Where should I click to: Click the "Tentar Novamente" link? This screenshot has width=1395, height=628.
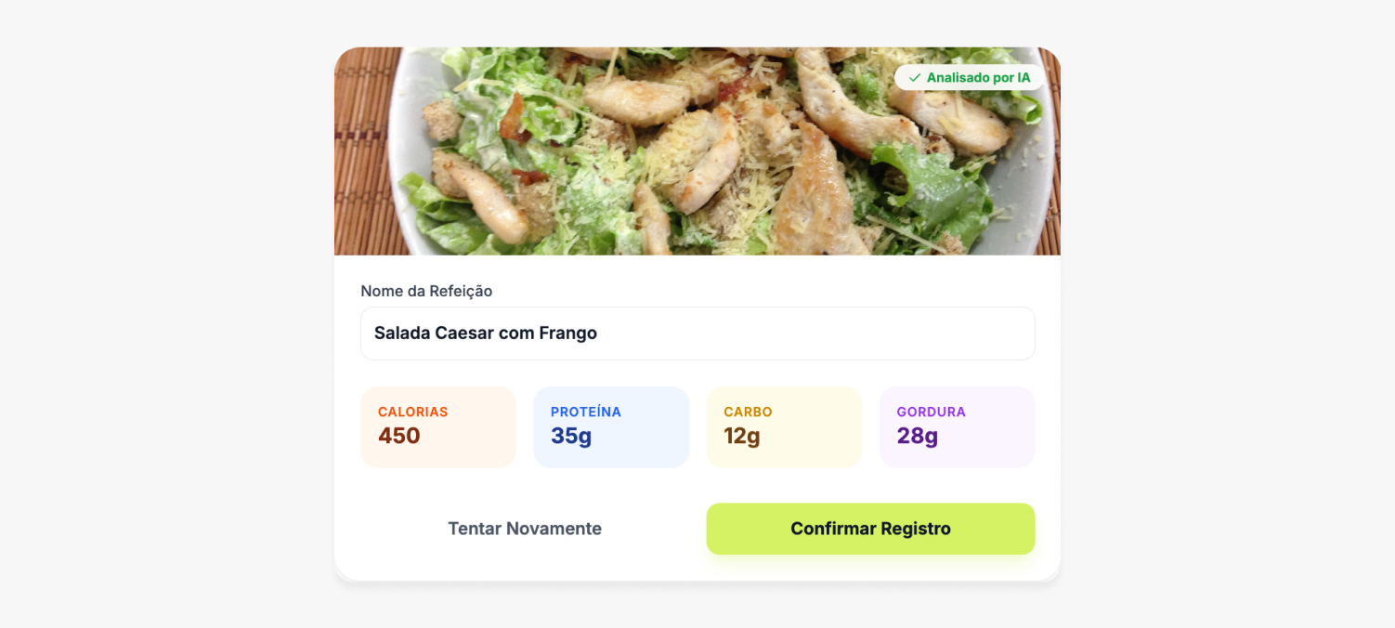[x=525, y=529]
